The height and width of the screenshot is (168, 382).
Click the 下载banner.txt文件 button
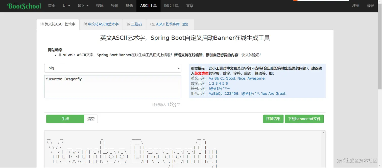304,119
